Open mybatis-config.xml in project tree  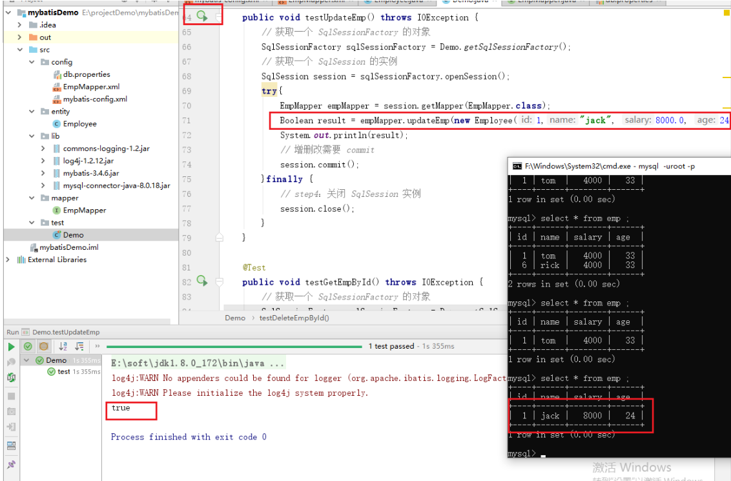(95, 99)
